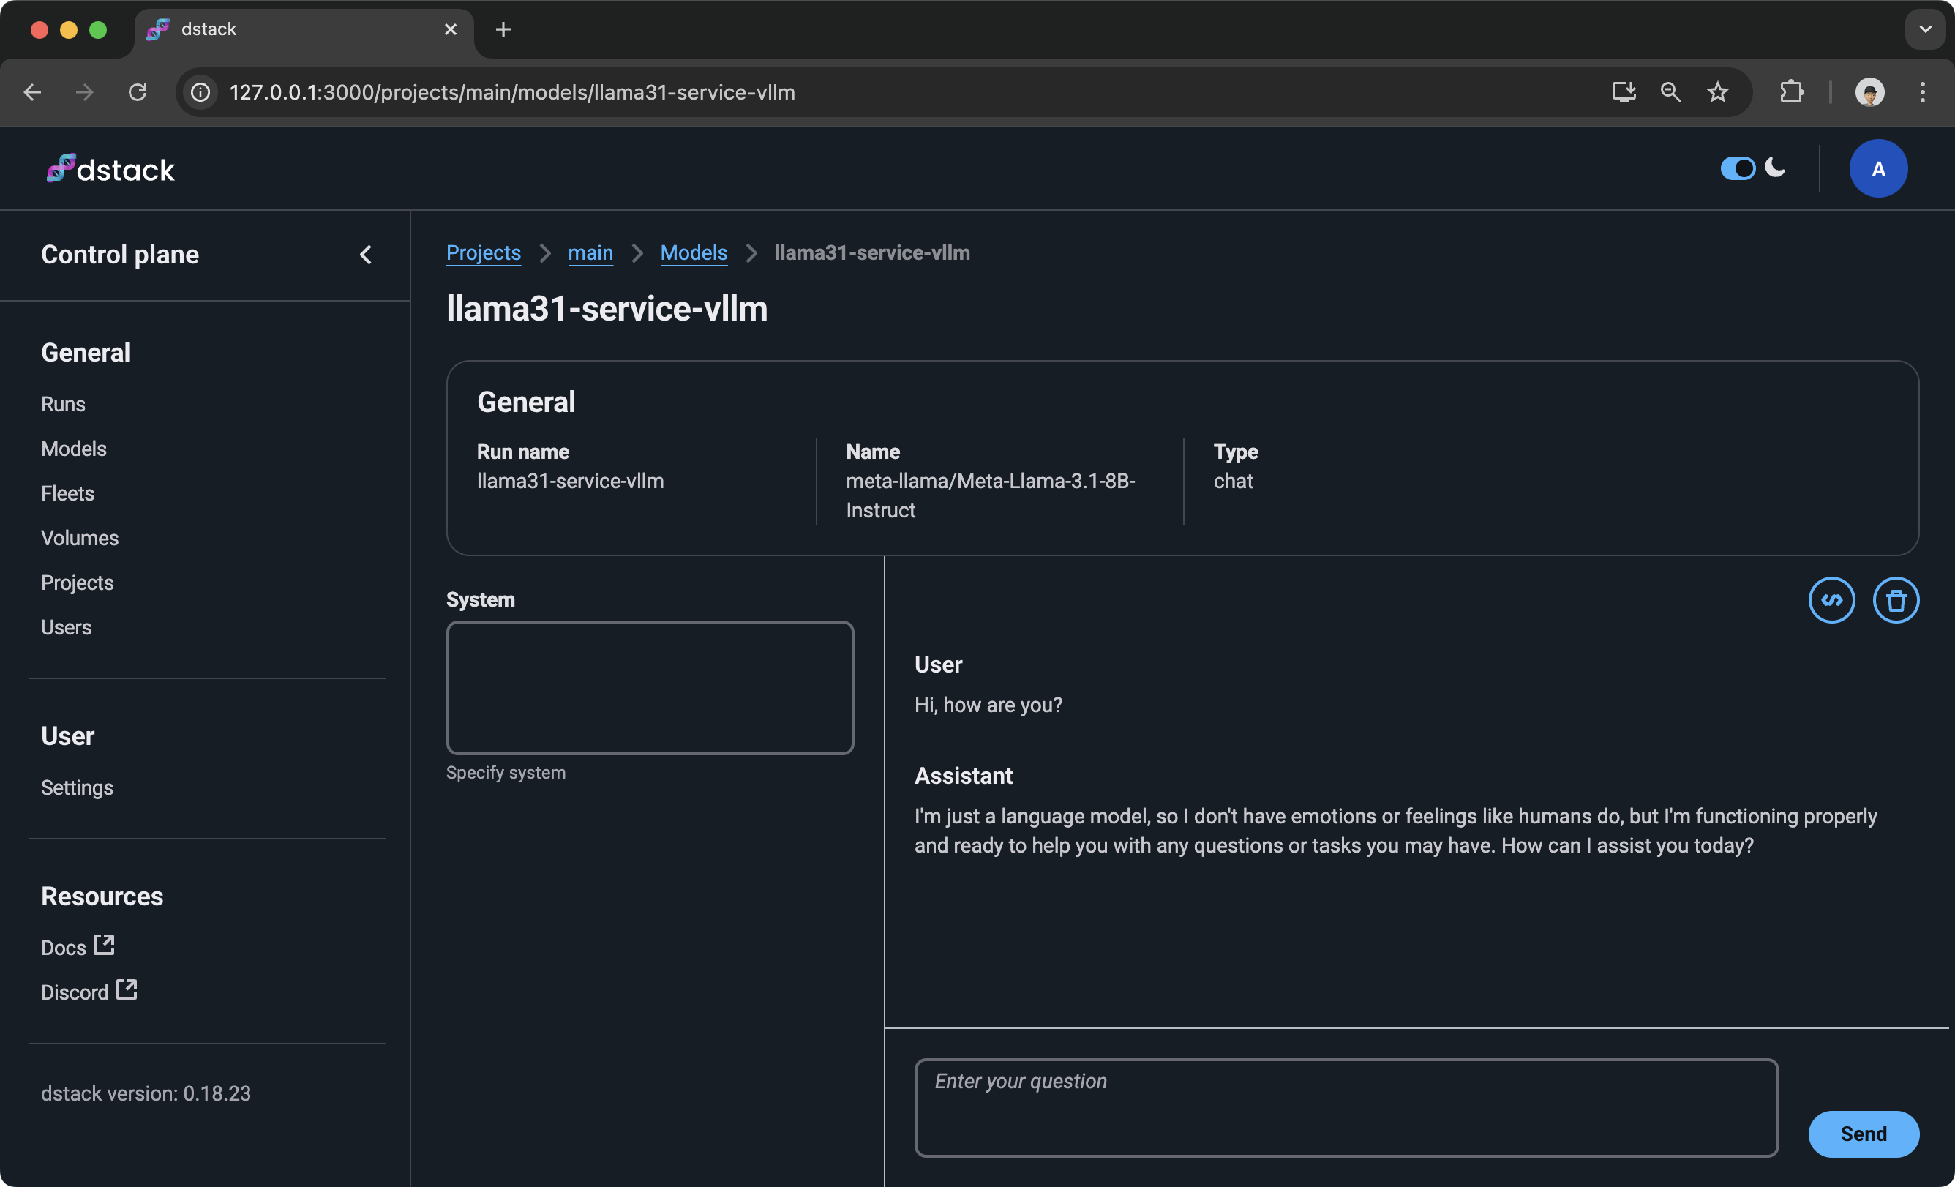Open the Chrome profile avatar
This screenshot has height=1187, width=1955.
click(1869, 92)
